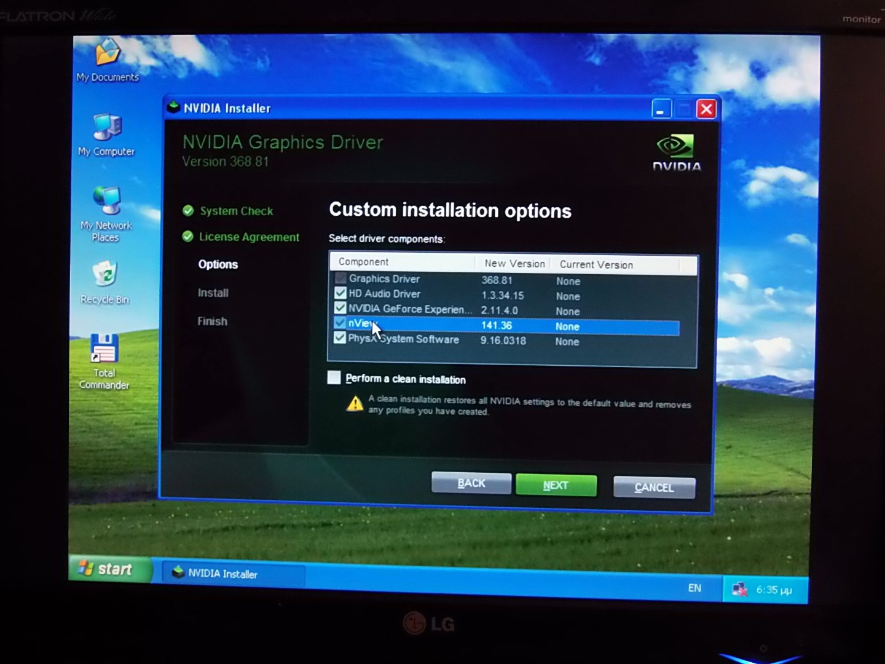Continue with the green NEXT button
885x664 pixels.
pos(556,485)
